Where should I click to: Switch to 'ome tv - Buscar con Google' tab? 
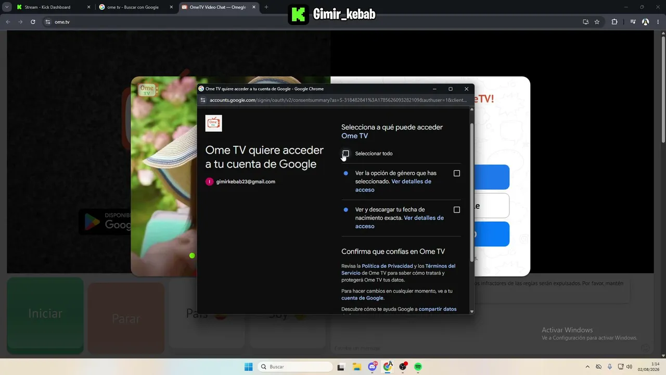click(136, 7)
